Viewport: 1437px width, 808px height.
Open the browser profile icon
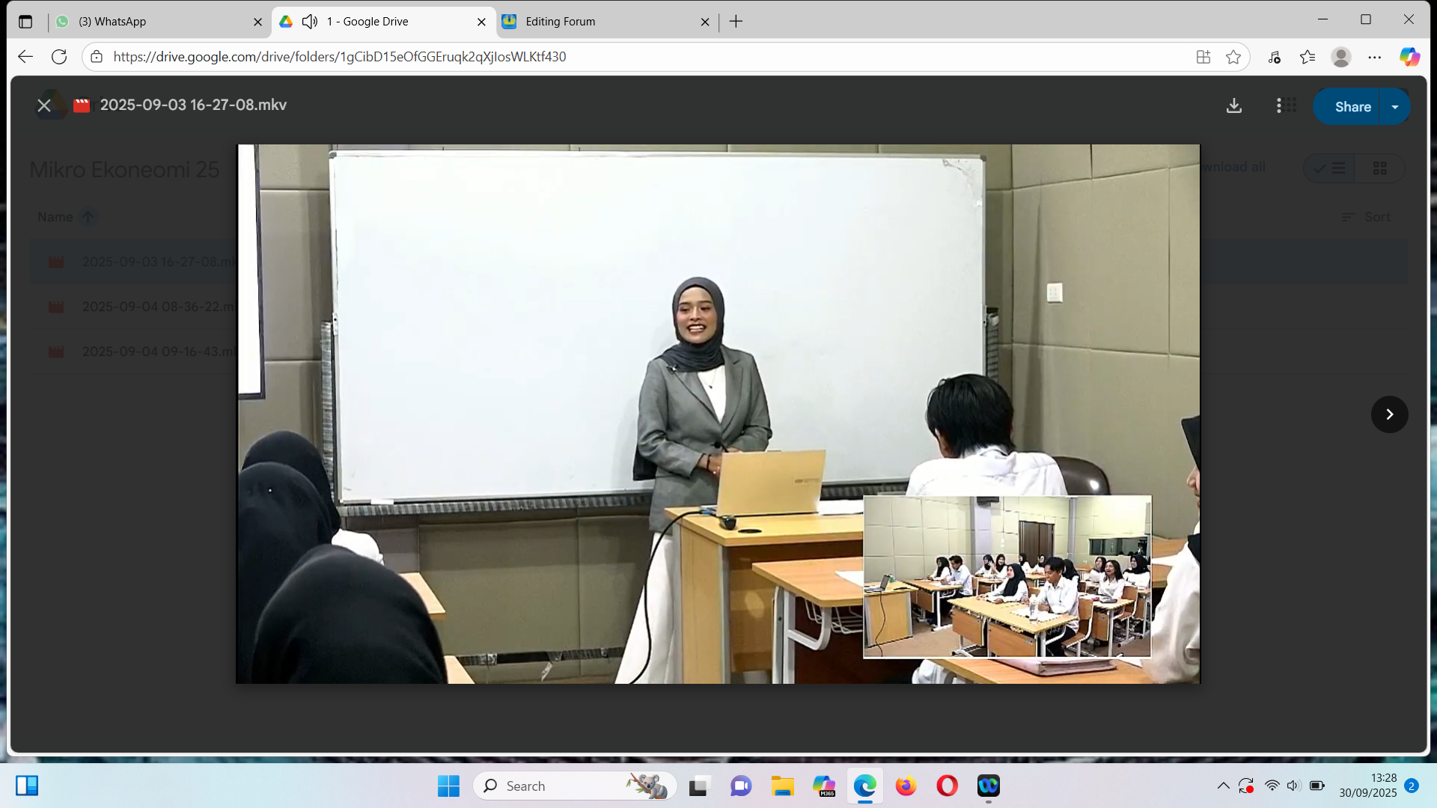(1340, 57)
